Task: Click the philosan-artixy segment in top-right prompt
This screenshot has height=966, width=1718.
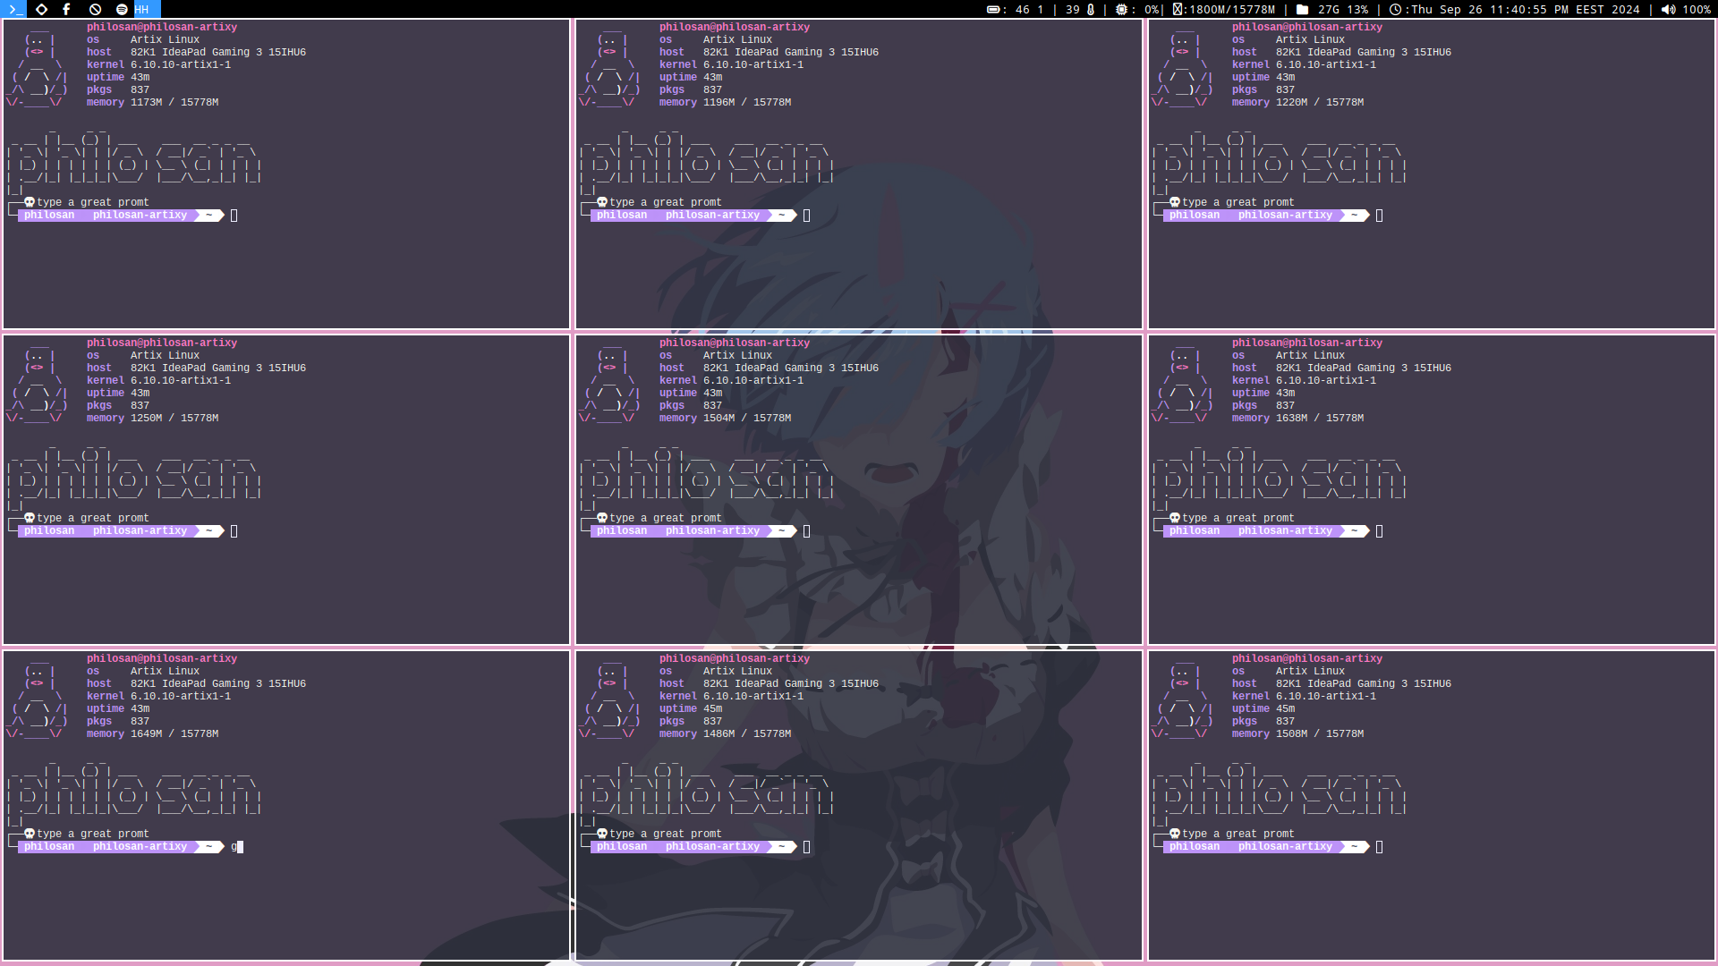Action: coord(1285,216)
